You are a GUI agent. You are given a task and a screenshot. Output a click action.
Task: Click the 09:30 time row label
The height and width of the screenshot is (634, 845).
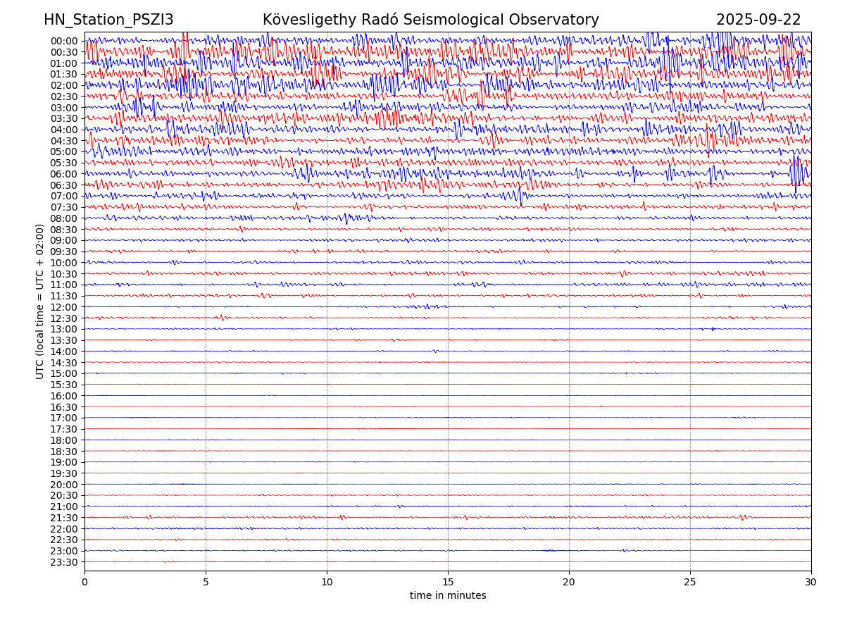coord(64,251)
